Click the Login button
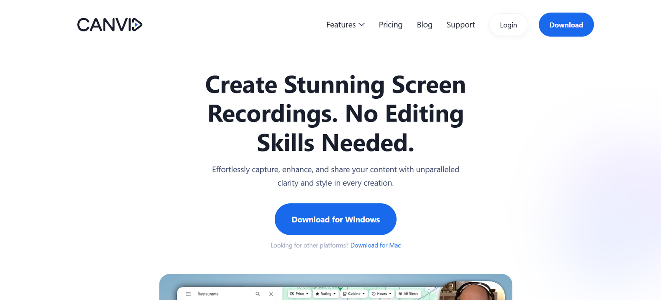The width and height of the screenshot is (661, 300). point(508,25)
